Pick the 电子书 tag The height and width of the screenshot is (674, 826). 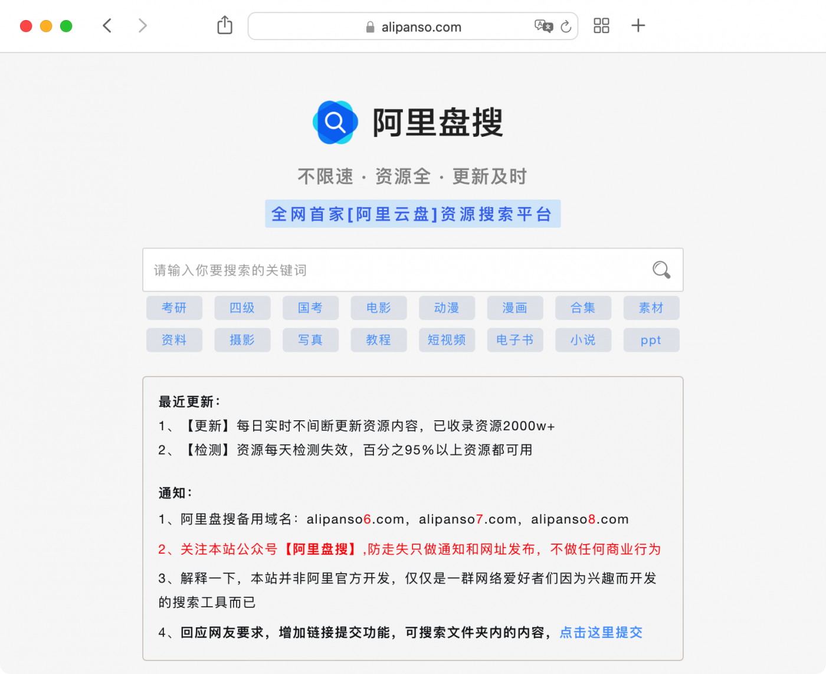coord(515,340)
